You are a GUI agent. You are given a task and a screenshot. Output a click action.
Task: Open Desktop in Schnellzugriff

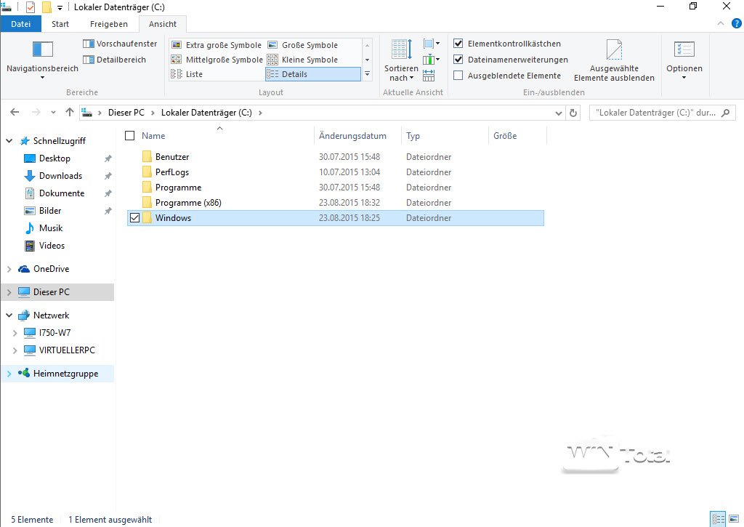click(x=54, y=158)
